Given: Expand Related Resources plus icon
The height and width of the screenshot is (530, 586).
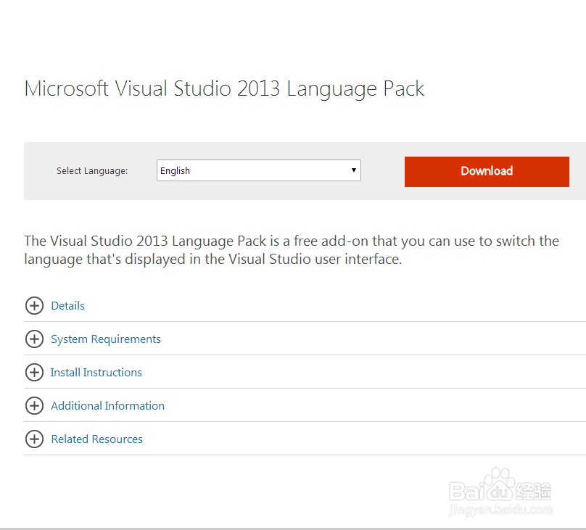Looking at the screenshot, I should pyautogui.click(x=34, y=439).
